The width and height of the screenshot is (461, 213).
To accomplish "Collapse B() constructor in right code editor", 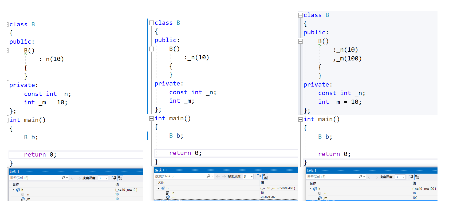I will point(300,41).
